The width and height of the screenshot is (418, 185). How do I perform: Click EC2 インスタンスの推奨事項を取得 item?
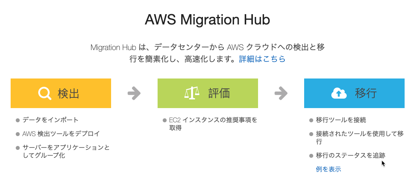pyautogui.click(x=213, y=124)
